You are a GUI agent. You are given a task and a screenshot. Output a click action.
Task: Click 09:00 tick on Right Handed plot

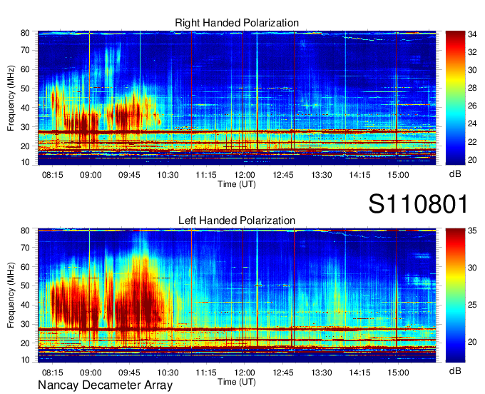click(x=91, y=175)
